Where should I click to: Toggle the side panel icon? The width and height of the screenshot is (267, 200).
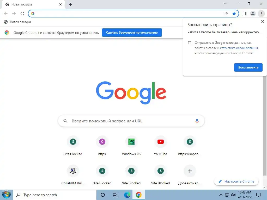click(x=245, y=14)
